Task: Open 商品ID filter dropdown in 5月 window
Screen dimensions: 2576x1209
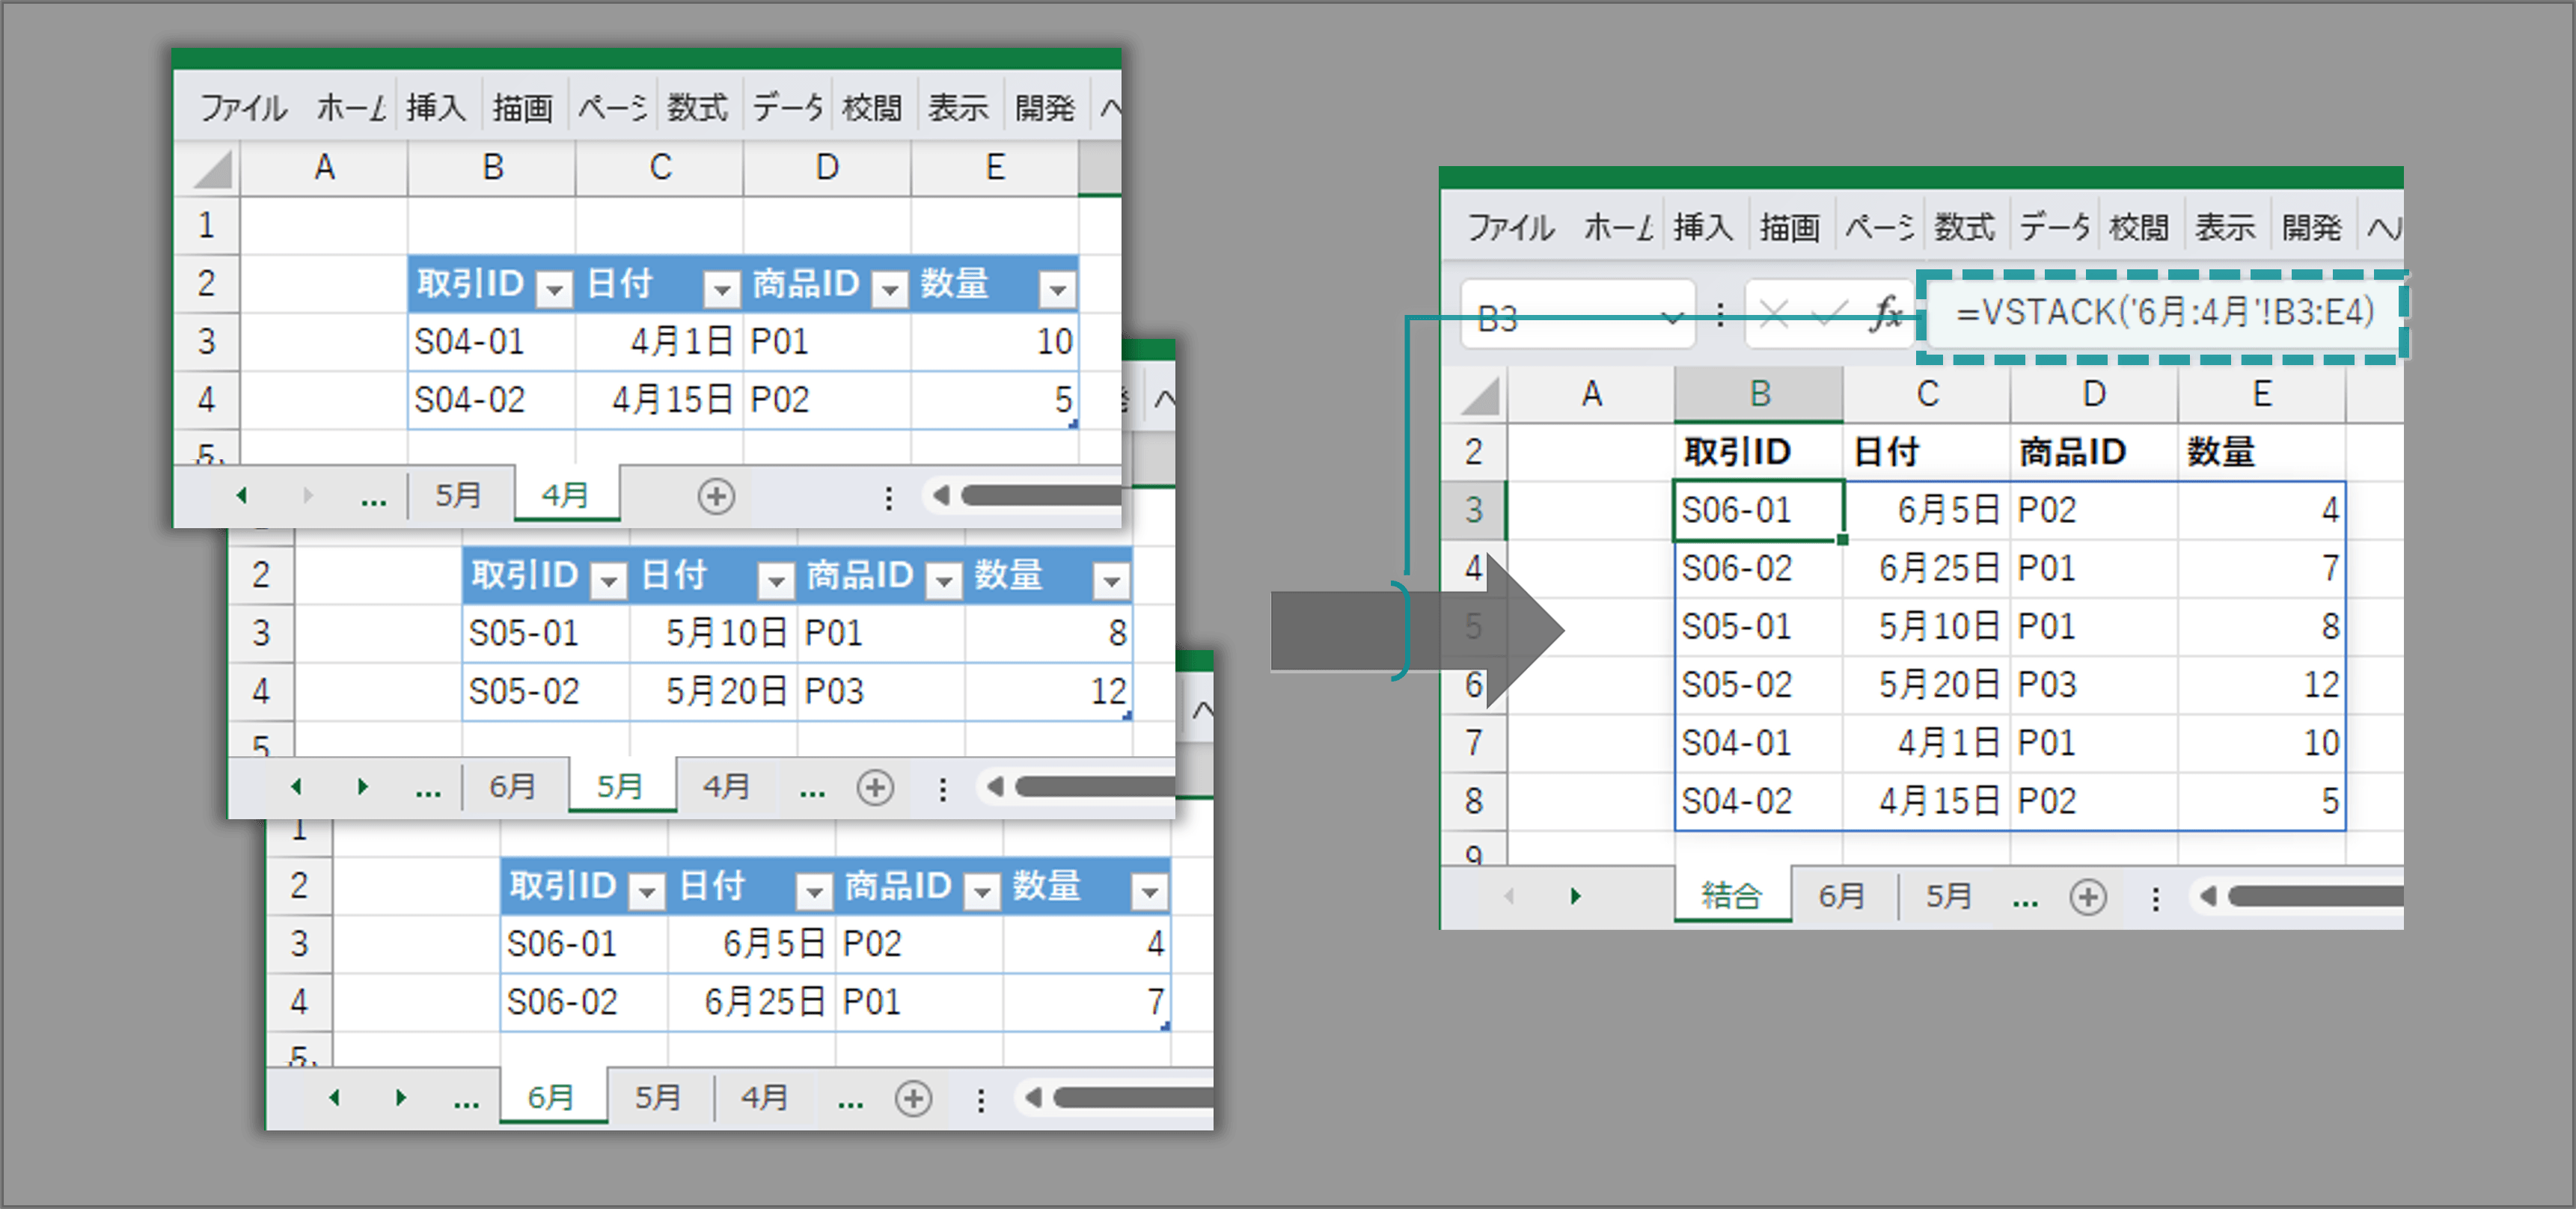Action: [943, 580]
